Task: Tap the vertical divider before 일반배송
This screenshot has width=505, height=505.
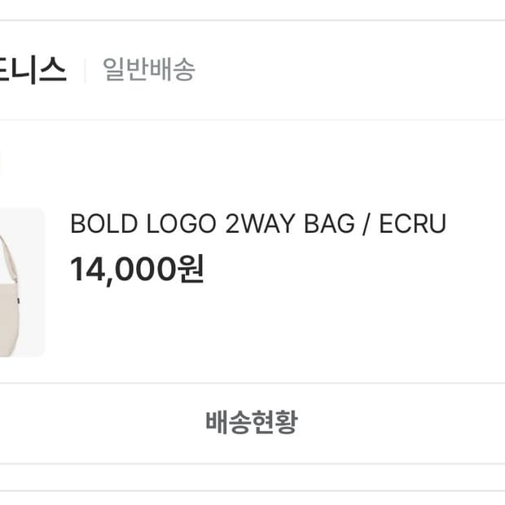Action: (x=85, y=70)
